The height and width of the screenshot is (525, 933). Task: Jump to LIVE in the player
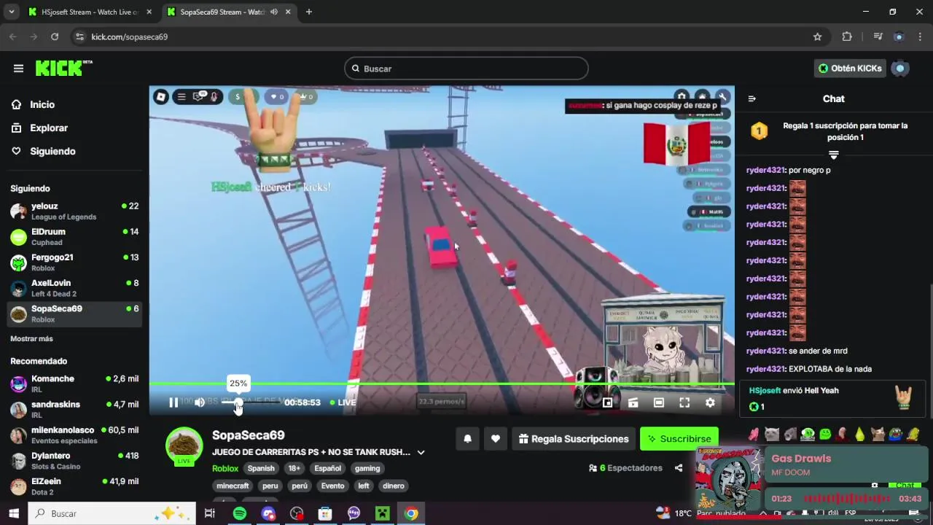(x=343, y=402)
